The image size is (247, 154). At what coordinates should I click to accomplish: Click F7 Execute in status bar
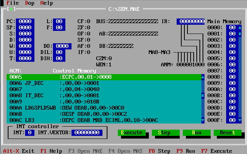click(216, 151)
